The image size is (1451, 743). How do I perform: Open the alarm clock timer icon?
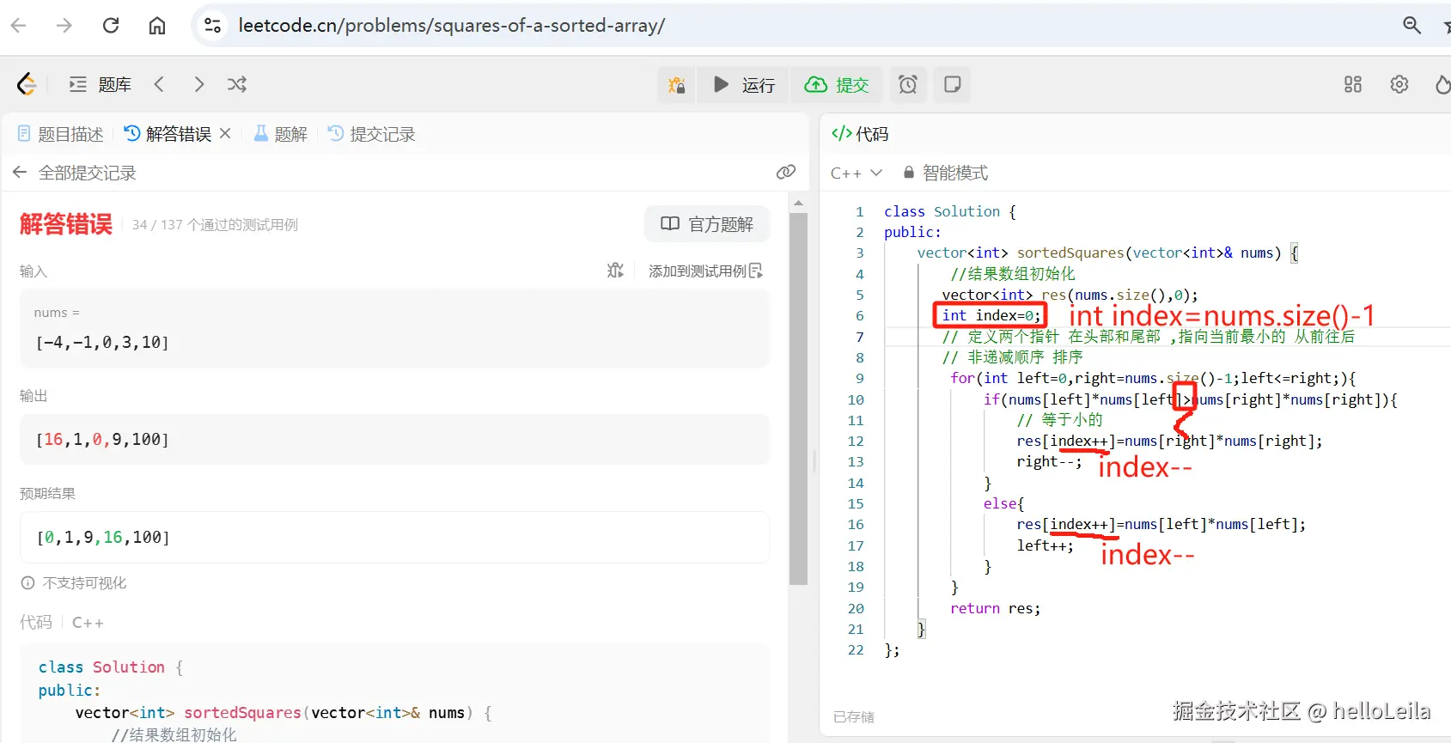(x=908, y=84)
